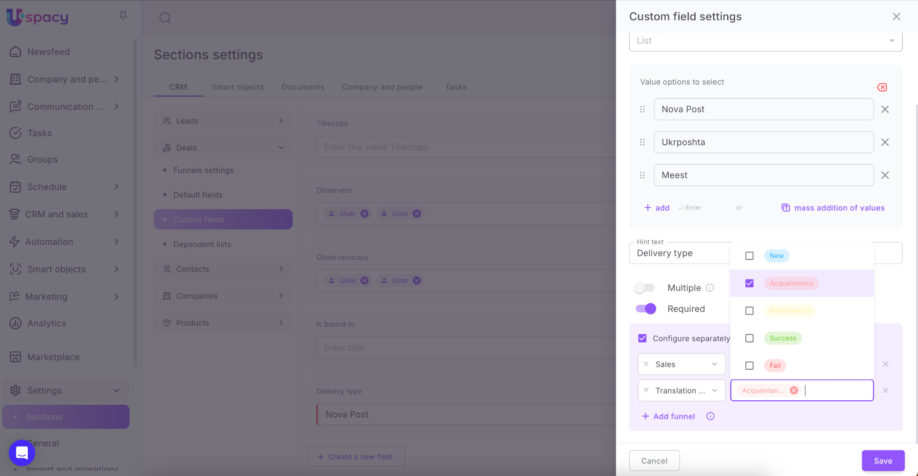Click the Save button
This screenshot has width=918, height=476.
pyautogui.click(x=883, y=461)
